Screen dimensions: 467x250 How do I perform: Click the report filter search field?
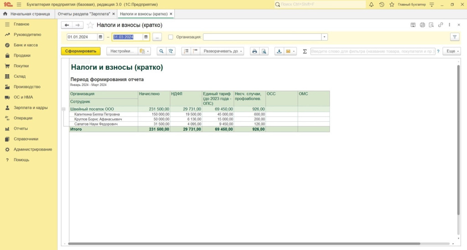[372, 51]
